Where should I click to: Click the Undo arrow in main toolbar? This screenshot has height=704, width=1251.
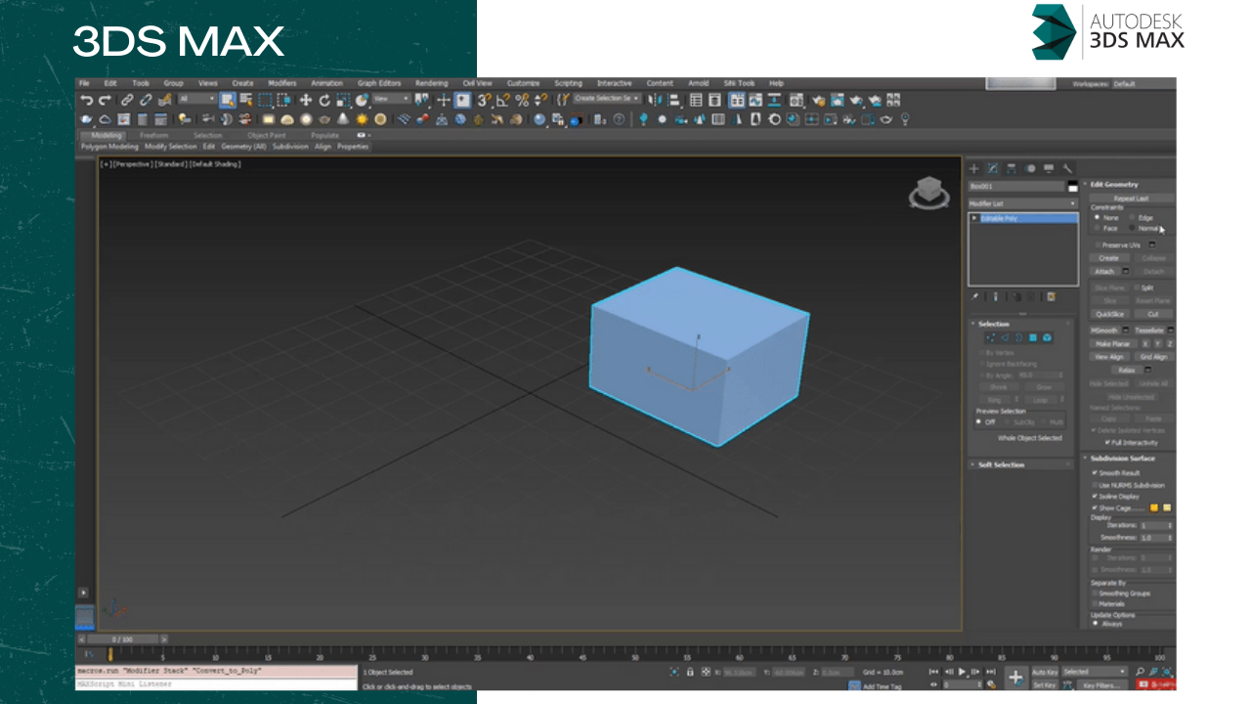[x=87, y=100]
